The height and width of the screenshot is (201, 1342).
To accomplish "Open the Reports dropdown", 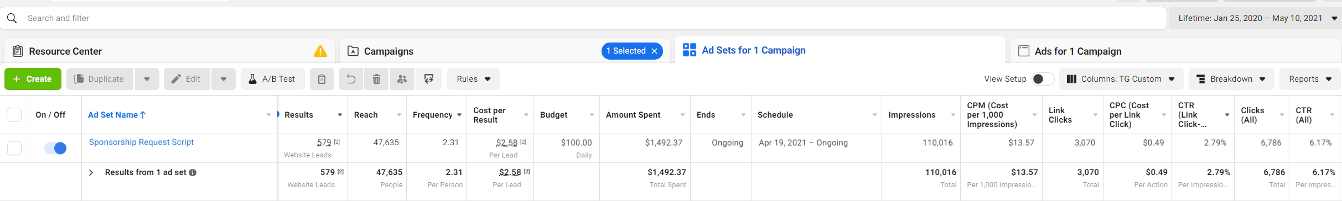I will coord(1310,79).
